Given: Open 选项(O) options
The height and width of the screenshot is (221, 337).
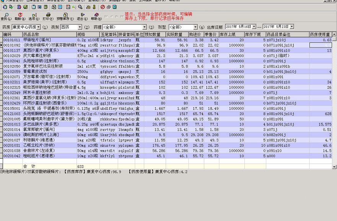Looking at the screenshot, I should point(34,16).
